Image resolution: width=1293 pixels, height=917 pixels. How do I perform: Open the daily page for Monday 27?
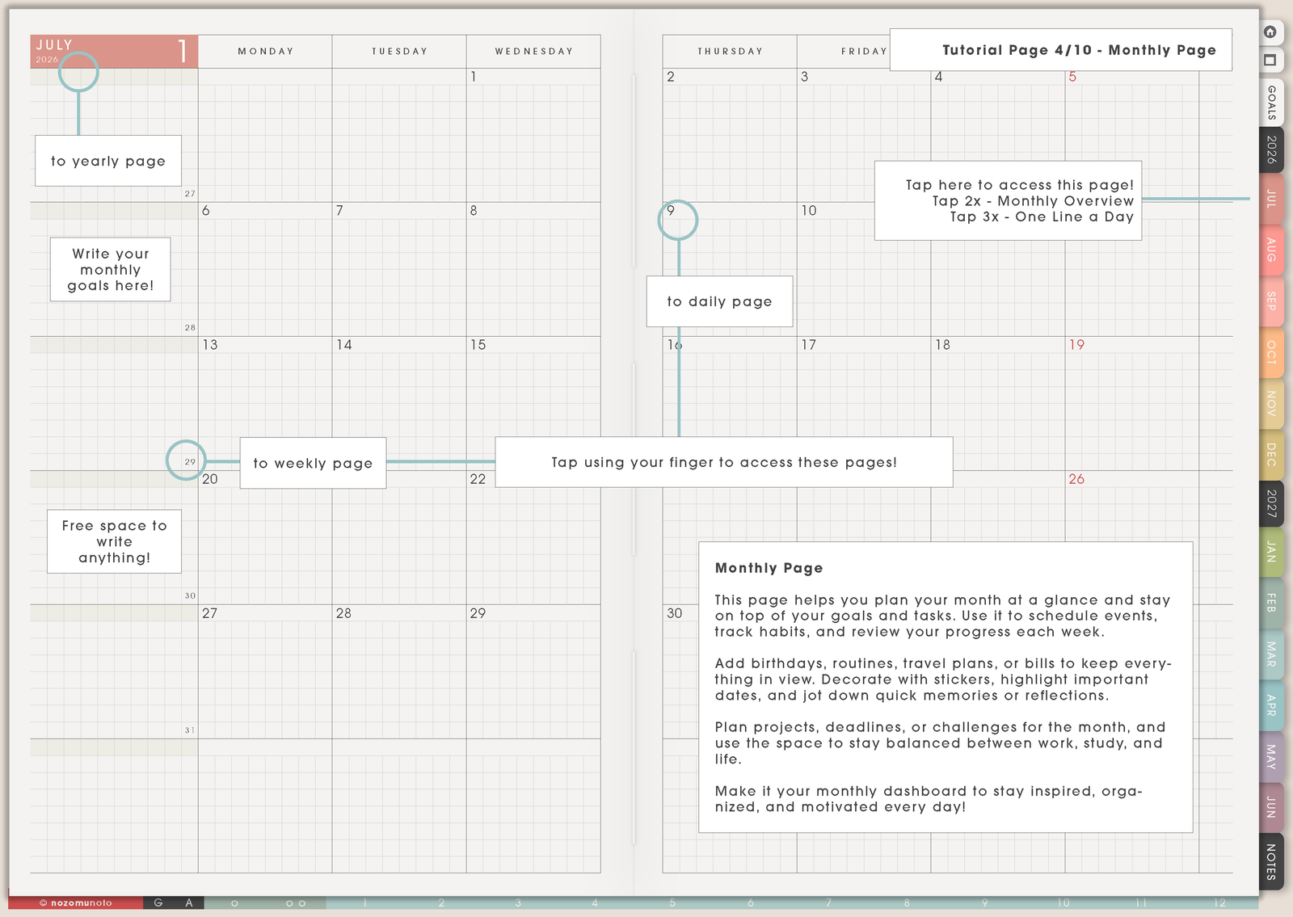[210, 613]
